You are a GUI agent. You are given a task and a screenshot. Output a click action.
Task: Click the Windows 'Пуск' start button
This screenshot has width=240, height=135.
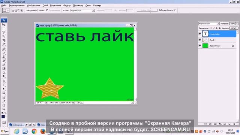pyautogui.click(x=5, y=131)
